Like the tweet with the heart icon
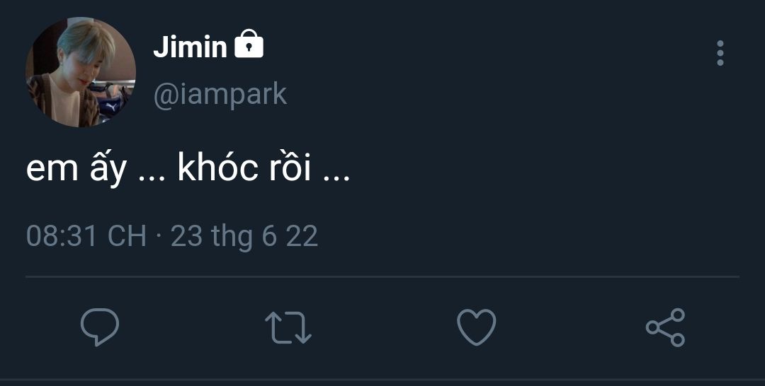This screenshot has width=765, height=386. 476,328
